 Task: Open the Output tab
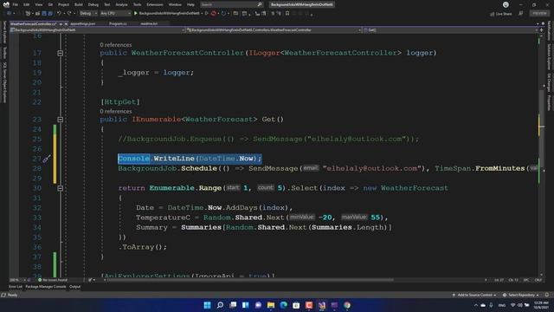[x=74, y=287]
